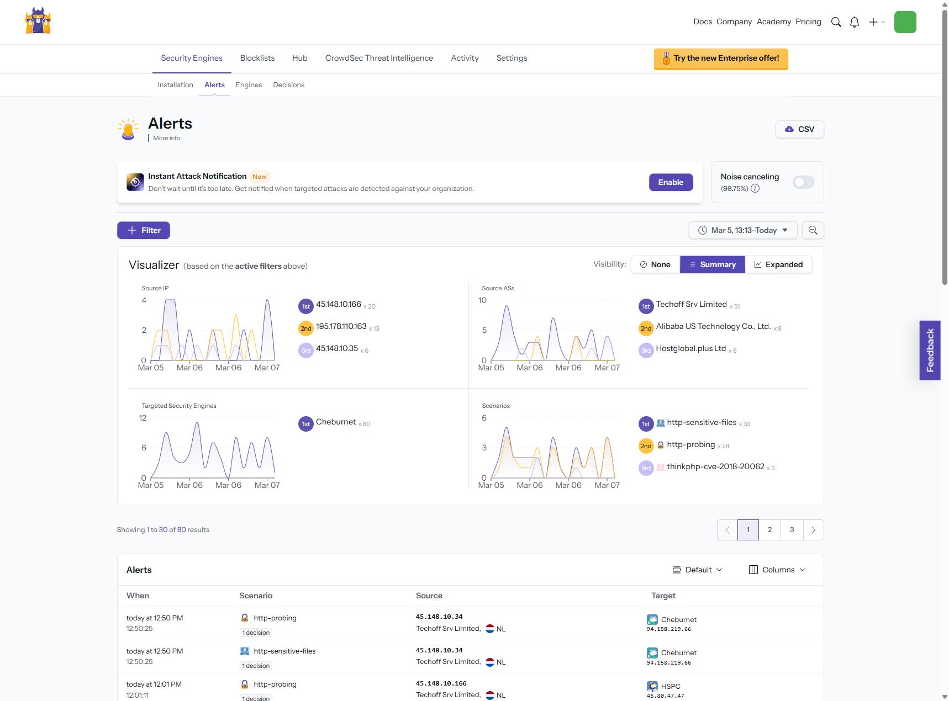Screen dimensions: 949x701
Task: Open the CrowdSec Threat Intelligence tab
Action: (x=379, y=58)
